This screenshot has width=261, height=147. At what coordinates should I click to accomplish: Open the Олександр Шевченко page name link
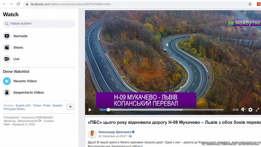[x=115, y=132]
